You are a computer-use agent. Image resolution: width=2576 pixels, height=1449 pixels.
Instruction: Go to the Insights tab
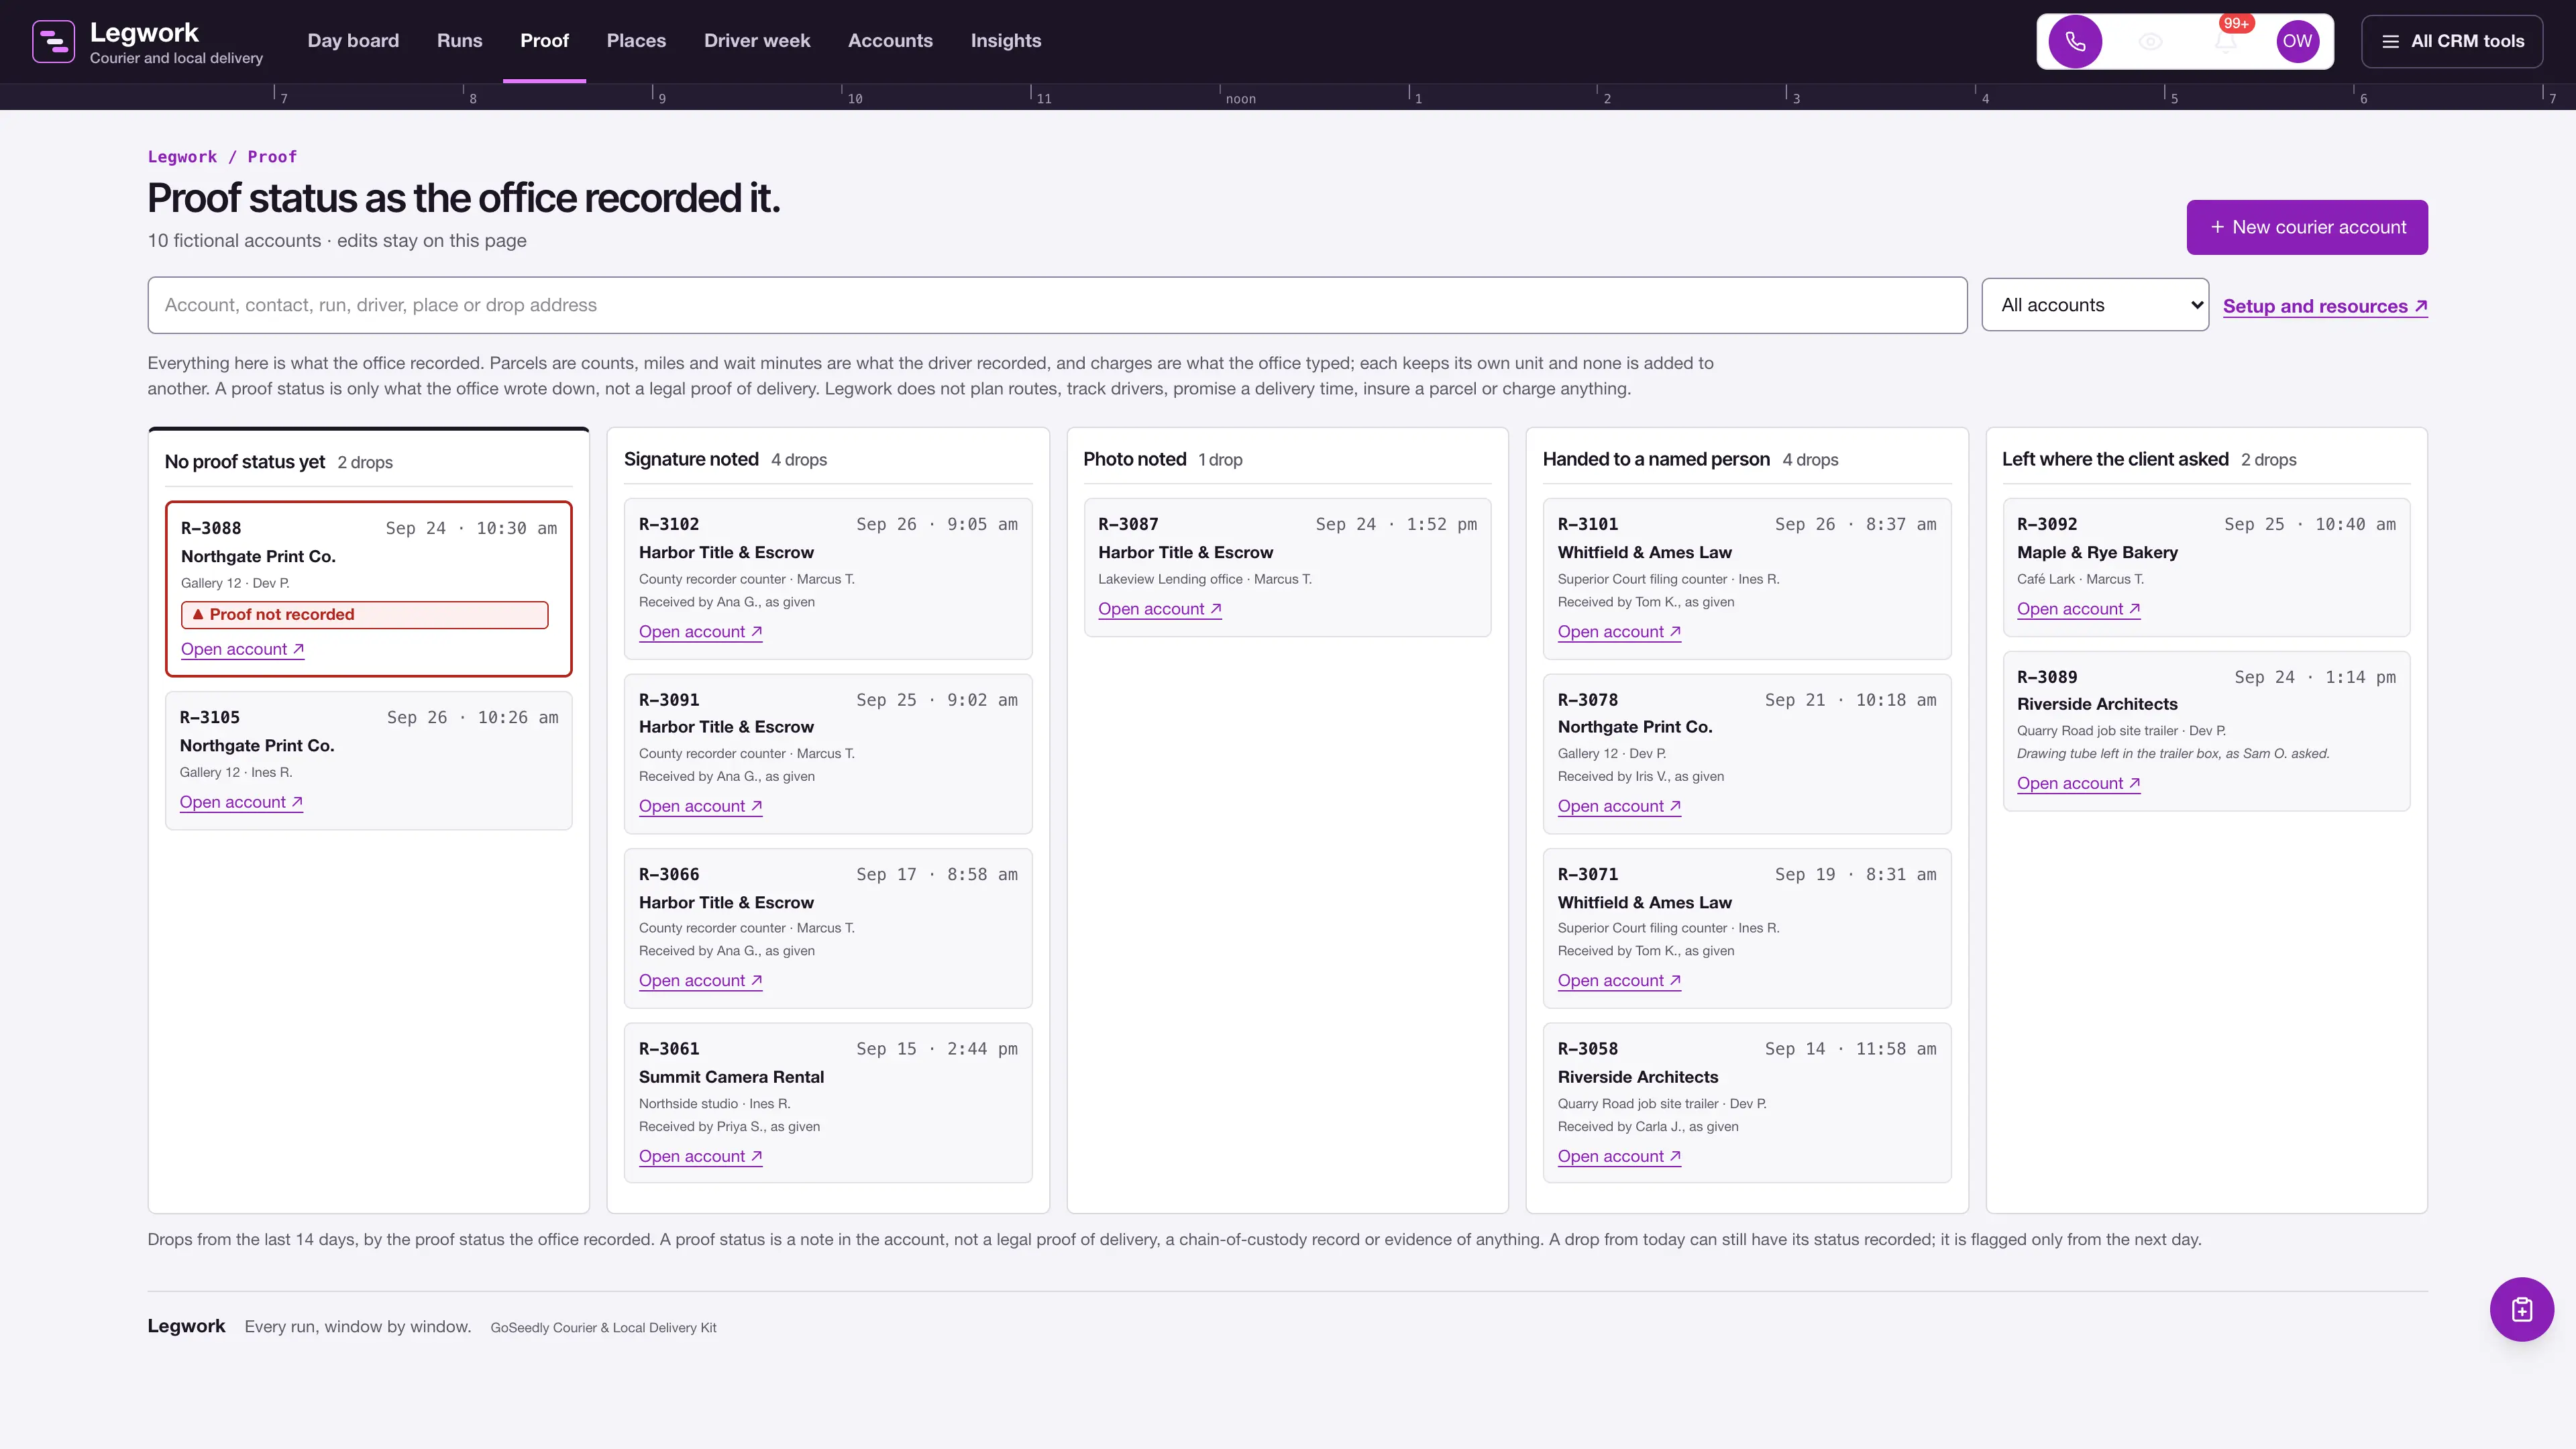pyautogui.click(x=1005, y=41)
